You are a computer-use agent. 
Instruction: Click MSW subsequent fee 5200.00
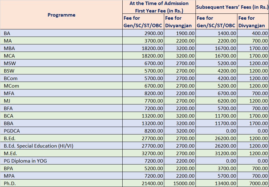(216, 63)
